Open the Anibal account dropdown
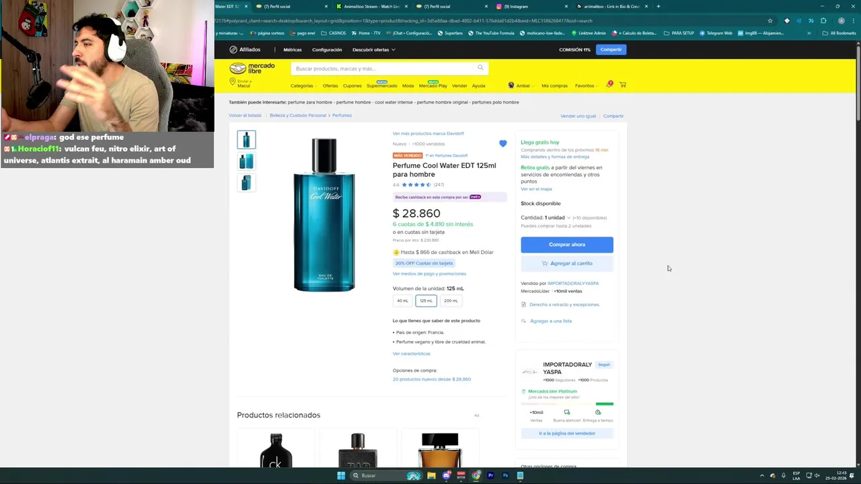861x484 pixels. [522, 86]
